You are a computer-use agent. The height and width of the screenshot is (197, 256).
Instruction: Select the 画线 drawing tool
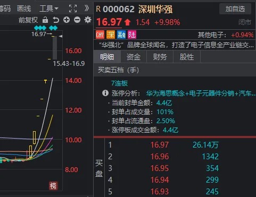click(24, 8)
